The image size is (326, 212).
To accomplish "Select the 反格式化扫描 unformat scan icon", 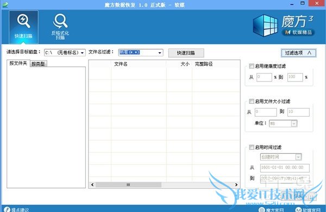I will tap(60, 27).
